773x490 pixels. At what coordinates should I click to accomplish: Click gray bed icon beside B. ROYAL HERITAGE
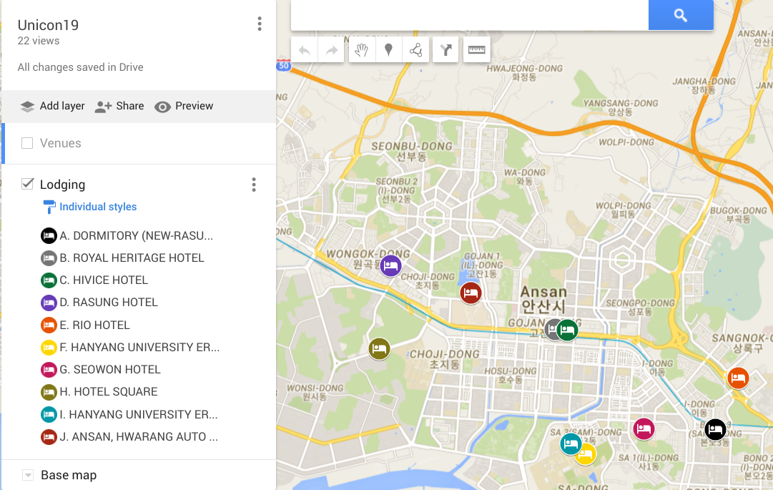pyautogui.click(x=49, y=258)
